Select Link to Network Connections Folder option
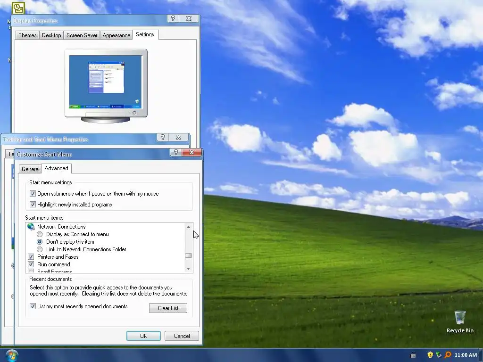483x362 pixels. pyautogui.click(x=40, y=249)
